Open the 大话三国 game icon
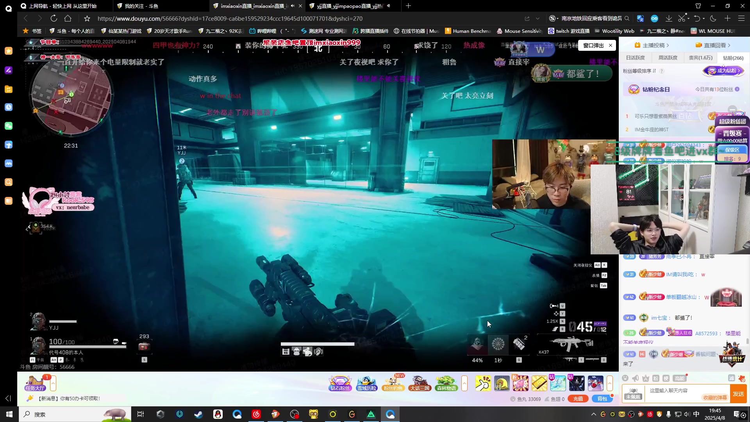This screenshot has height=422, width=750. pyautogui.click(x=420, y=383)
